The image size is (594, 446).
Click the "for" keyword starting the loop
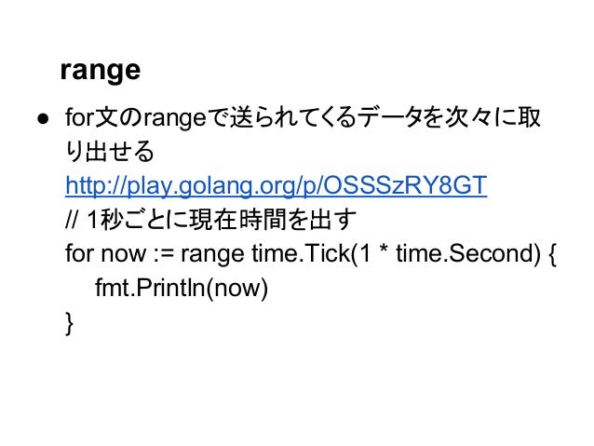(x=79, y=253)
